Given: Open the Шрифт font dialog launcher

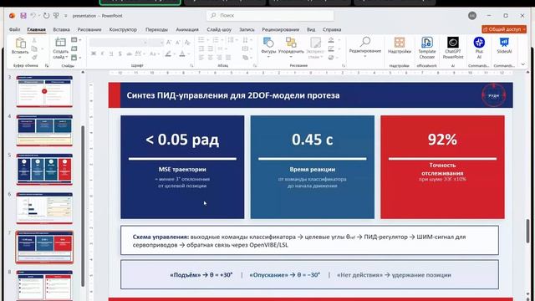Looking at the screenshot, I should coord(191,65).
